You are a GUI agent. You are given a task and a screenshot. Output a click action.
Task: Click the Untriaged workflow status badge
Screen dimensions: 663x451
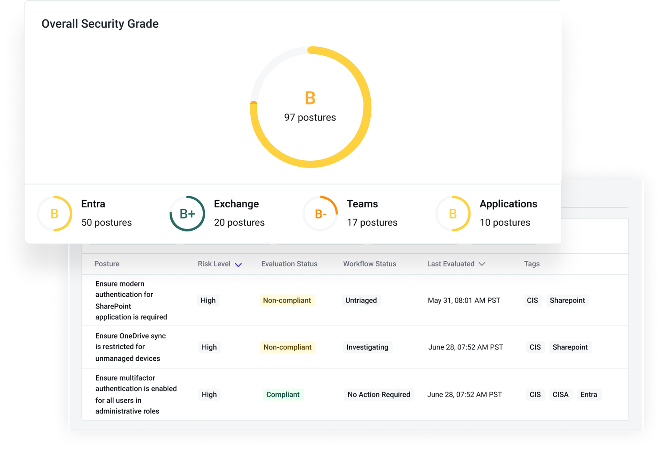[x=361, y=300]
